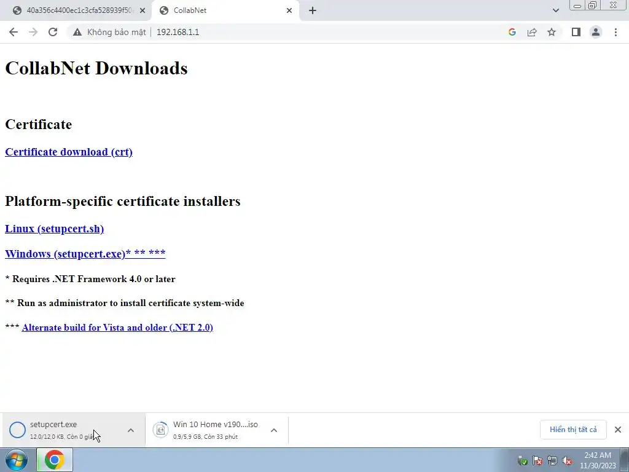629x472 pixels.
Task: Click the Show desktop strip on taskbar
Action: pyautogui.click(x=625, y=460)
